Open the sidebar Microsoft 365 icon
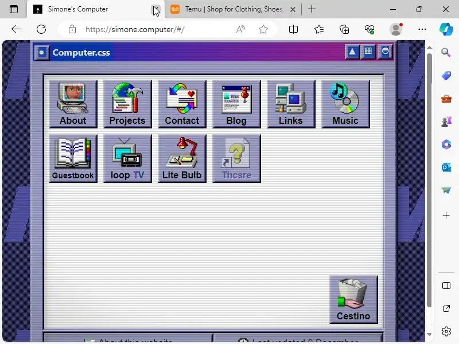Image resolution: width=459 pixels, height=344 pixels. point(446,144)
